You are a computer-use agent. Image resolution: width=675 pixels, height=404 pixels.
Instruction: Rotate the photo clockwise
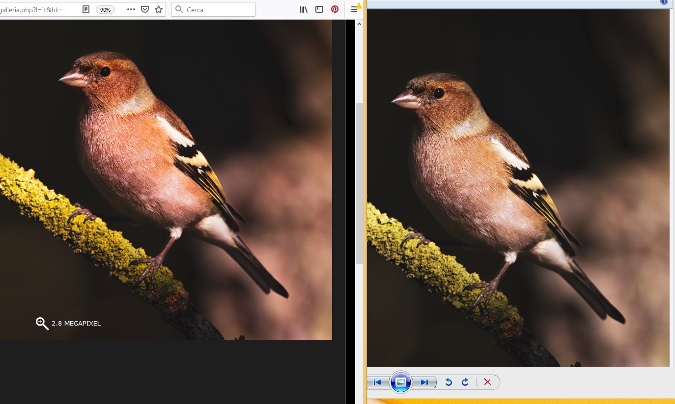465,382
